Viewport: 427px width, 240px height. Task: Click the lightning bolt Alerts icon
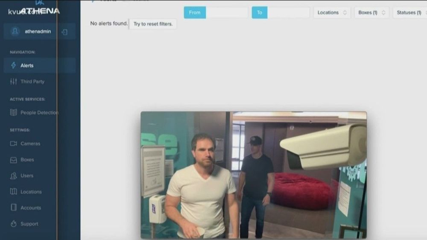point(13,65)
